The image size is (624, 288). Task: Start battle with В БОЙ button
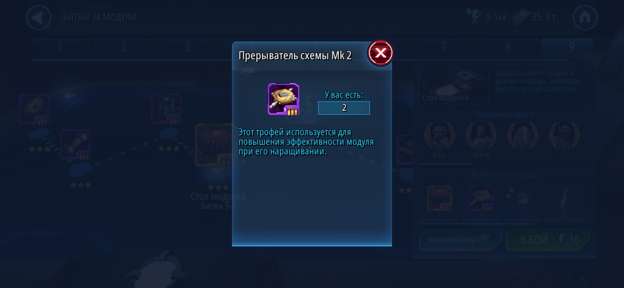[547, 240]
